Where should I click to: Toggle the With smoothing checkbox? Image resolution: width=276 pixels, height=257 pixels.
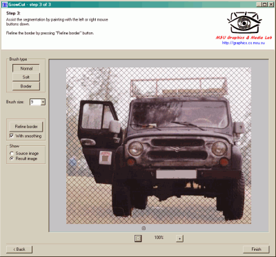pyautogui.click(x=11, y=136)
